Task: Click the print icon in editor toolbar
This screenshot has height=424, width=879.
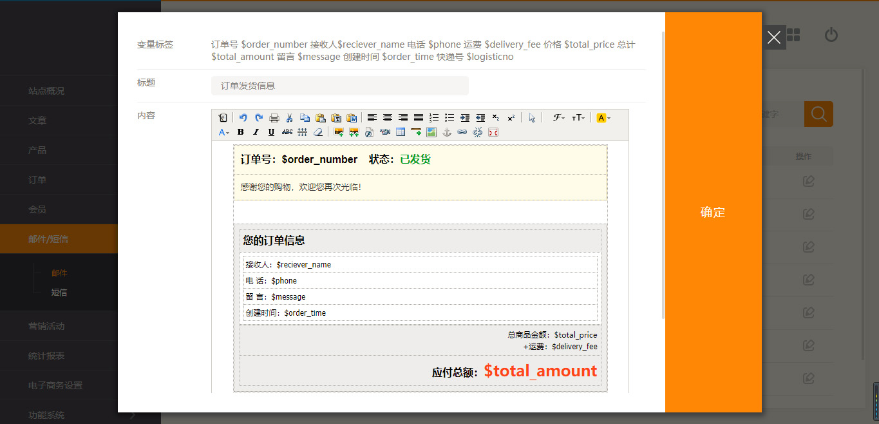Action: [274, 118]
